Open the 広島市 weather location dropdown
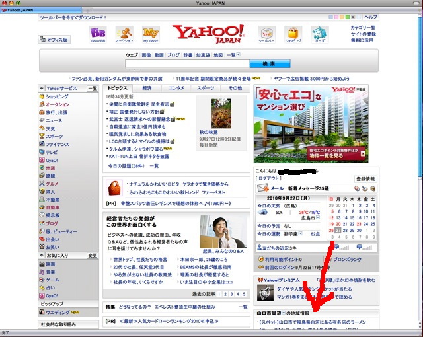This screenshot has height=337, width=423. tap(318, 218)
